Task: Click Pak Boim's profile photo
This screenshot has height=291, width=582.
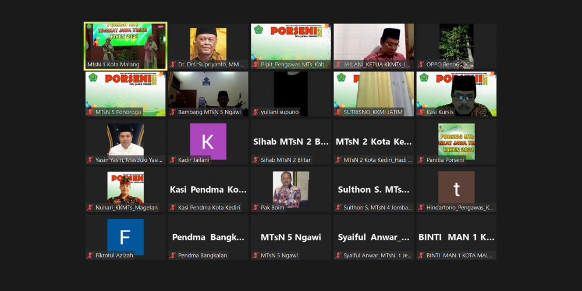Action: click(291, 189)
